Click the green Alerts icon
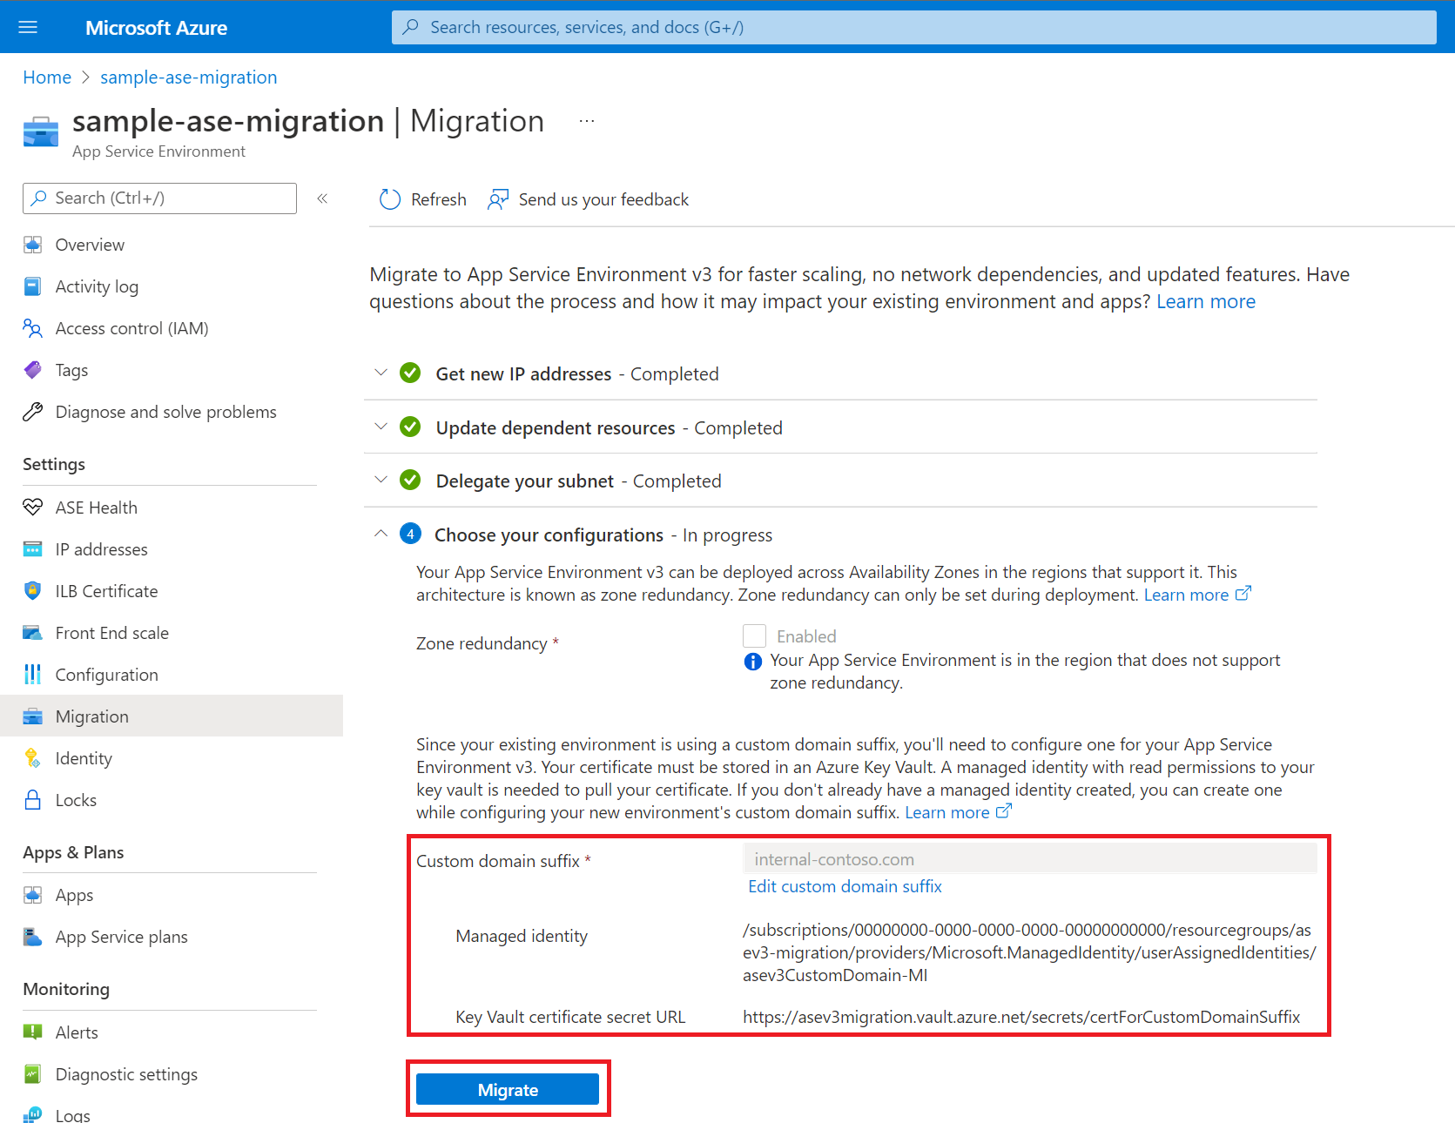 click(x=33, y=1032)
